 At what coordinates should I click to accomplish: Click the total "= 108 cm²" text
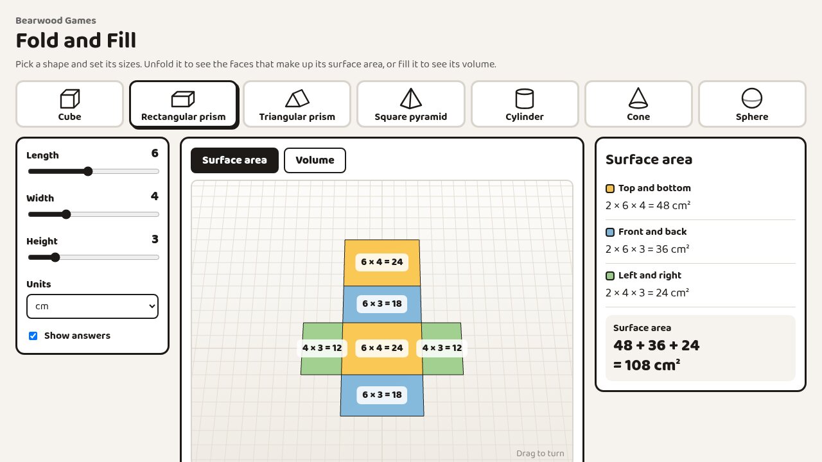[x=647, y=365]
